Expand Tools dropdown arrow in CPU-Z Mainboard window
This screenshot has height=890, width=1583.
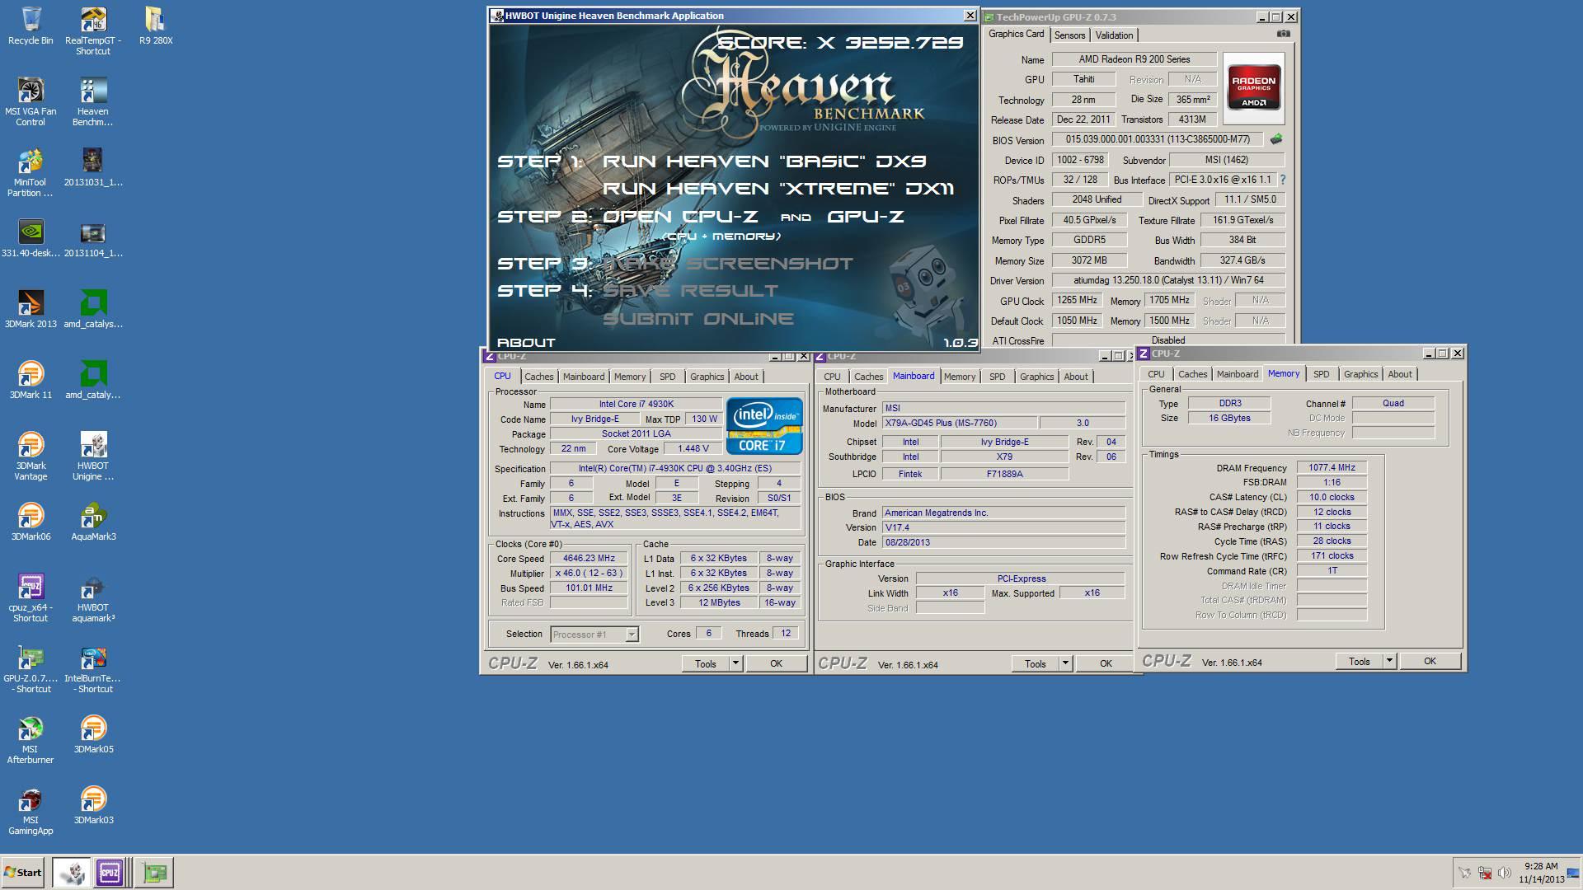pyautogui.click(x=1065, y=663)
